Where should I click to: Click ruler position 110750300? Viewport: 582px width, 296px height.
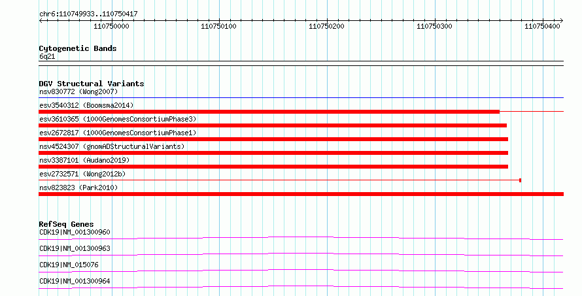(x=434, y=26)
